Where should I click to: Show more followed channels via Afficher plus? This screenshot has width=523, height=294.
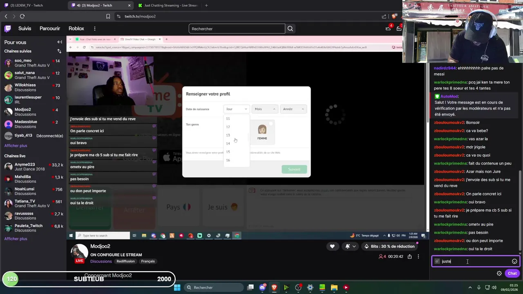[16, 146]
